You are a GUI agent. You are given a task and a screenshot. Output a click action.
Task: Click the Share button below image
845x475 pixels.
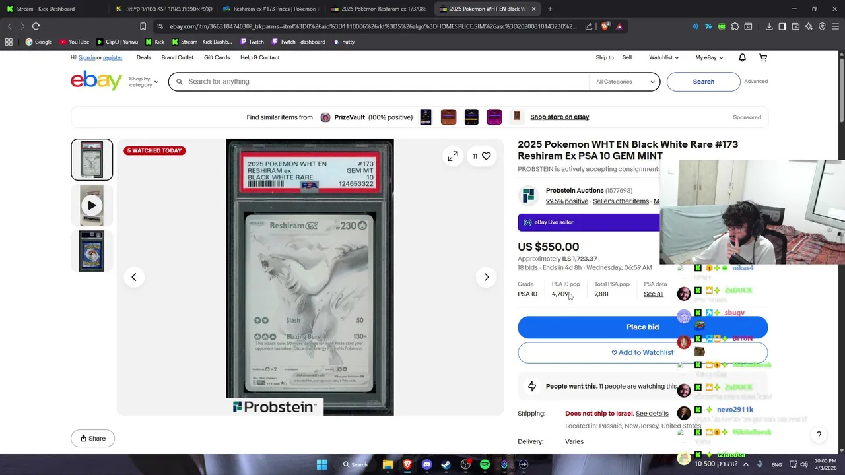tap(92, 439)
